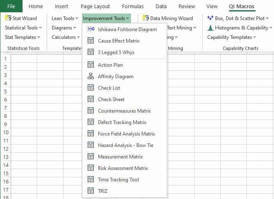Click the Cause Effect Matrix table icon
This screenshot has width=274, height=199.
(91, 41)
